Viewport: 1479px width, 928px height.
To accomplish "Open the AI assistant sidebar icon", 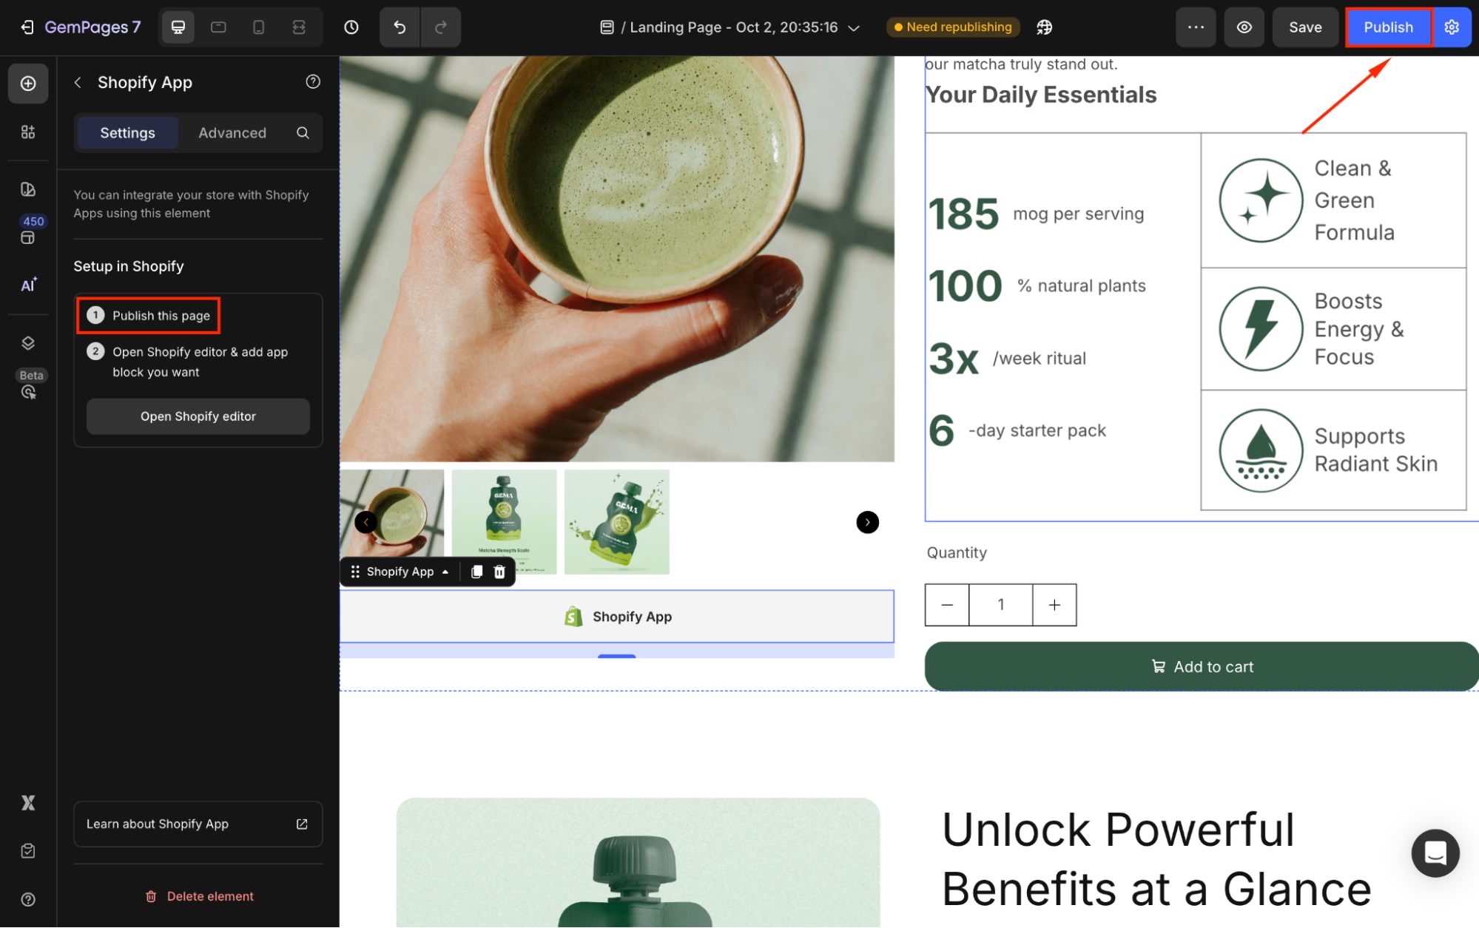I will tap(28, 285).
